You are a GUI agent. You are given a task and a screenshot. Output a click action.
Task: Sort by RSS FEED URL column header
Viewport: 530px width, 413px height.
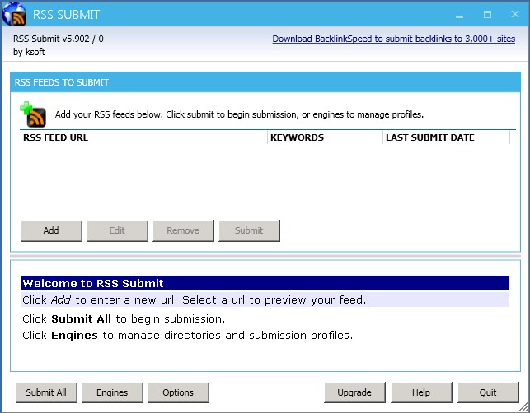tap(143, 137)
